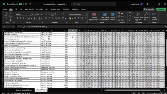Click the Save icon in title bar

26,4
